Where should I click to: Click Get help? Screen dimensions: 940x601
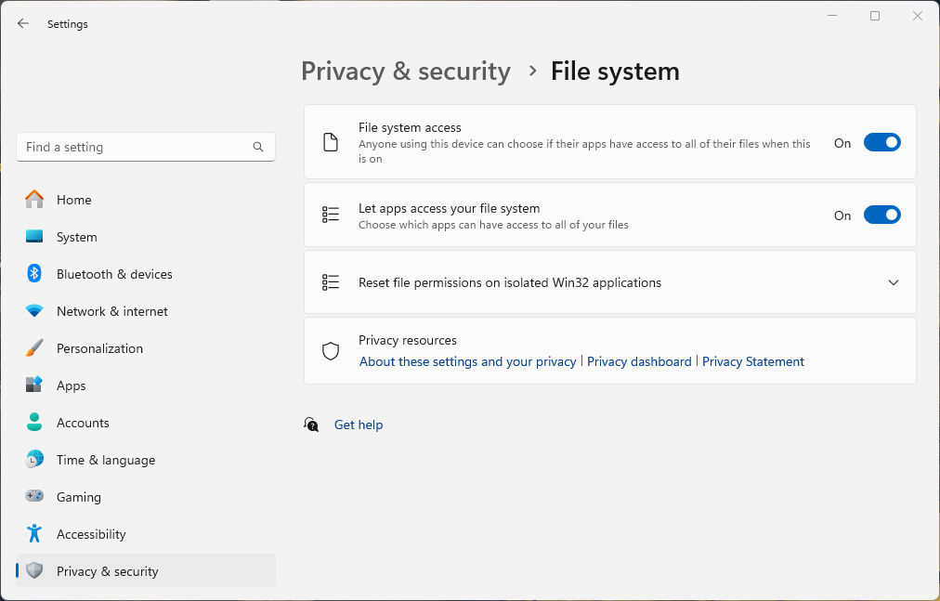(359, 425)
